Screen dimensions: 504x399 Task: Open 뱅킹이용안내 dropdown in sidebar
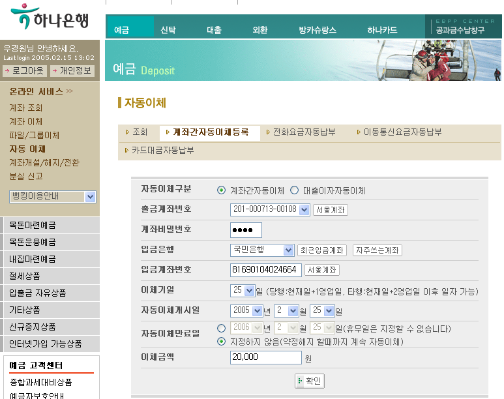pyautogui.click(x=90, y=197)
